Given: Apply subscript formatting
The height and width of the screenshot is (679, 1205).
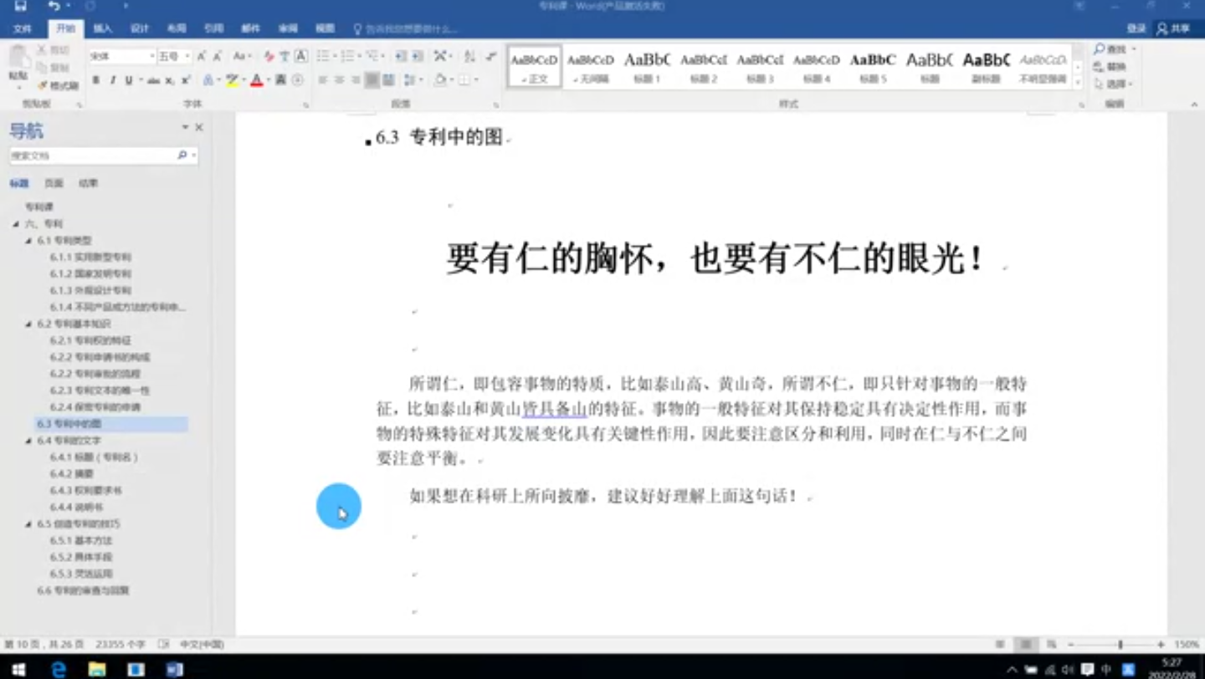Looking at the screenshot, I should 170,80.
